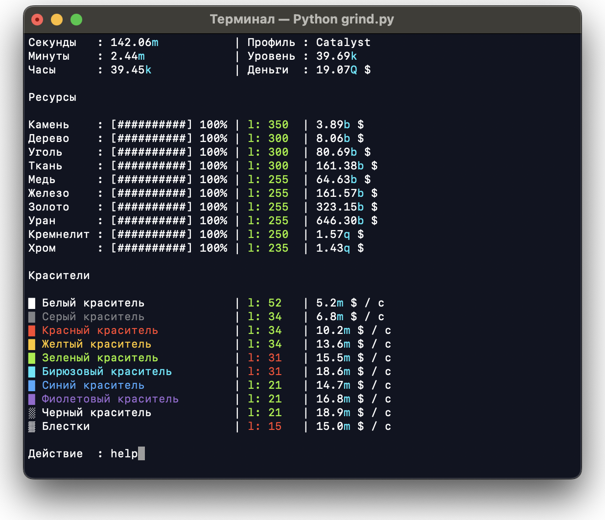Click the Блестки rate '15.0m $ / c'
Screen dimensions: 605x520
(x=354, y=426)
